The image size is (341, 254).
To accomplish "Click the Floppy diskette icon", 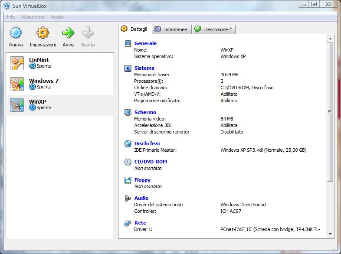I will 128,180.
